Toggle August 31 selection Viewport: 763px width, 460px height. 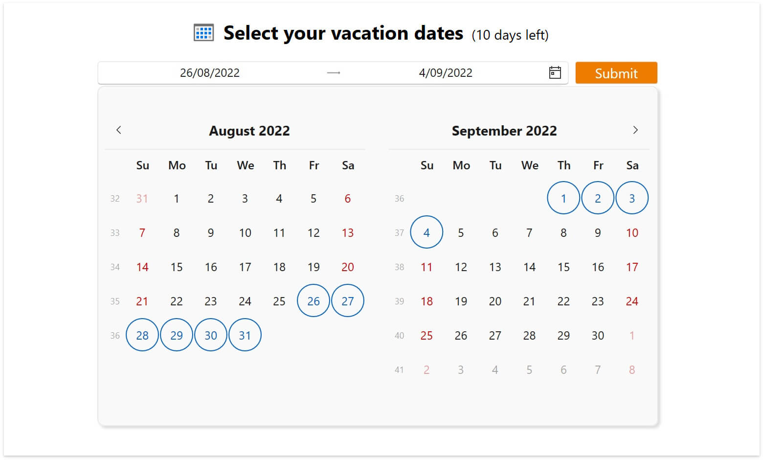pos(245,335)
